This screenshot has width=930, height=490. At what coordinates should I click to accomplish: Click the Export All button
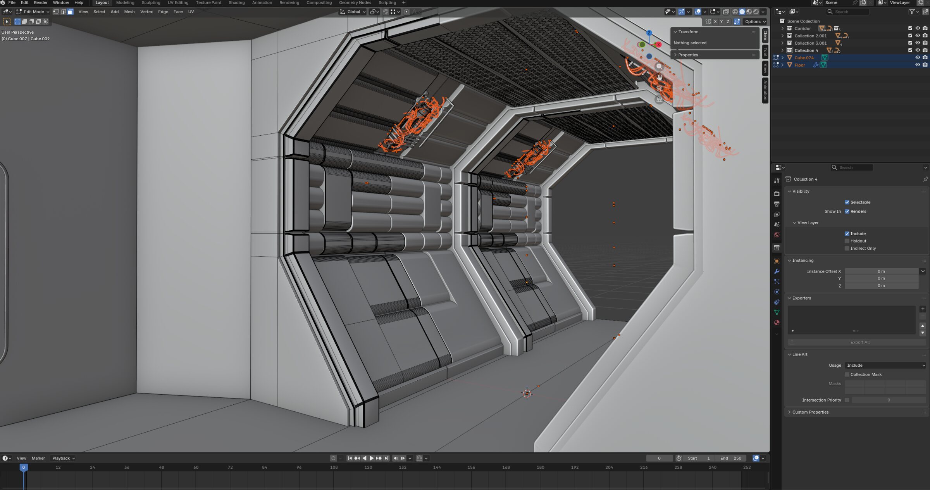point(856,342)
